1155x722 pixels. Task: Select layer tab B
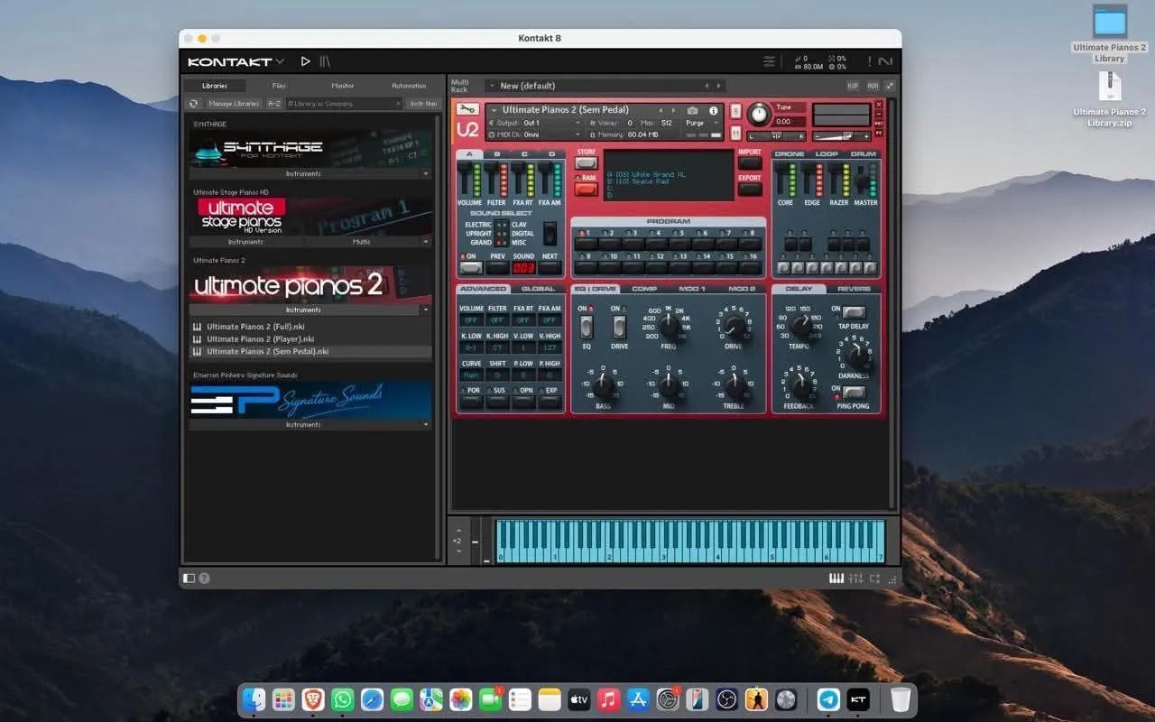tap(496, 154)
